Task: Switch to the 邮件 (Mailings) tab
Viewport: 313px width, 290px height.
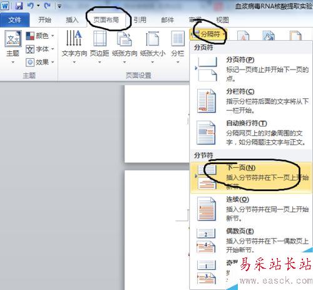Action: click(168, 20)
